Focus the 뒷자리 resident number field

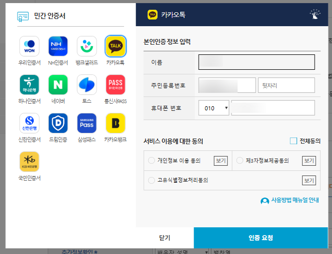pos(286,85)
